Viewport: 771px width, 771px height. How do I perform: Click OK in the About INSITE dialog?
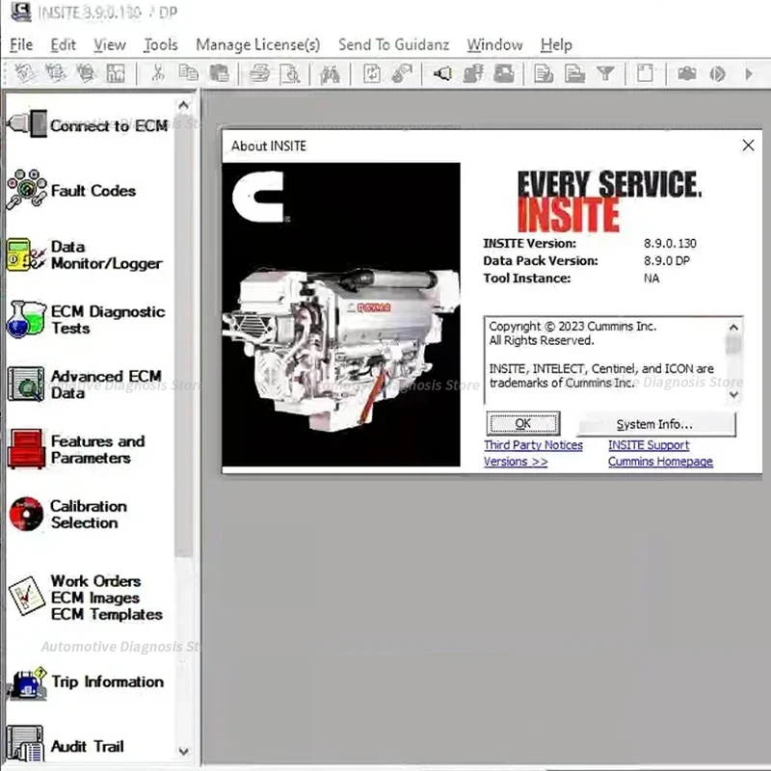tap(523, 423)
